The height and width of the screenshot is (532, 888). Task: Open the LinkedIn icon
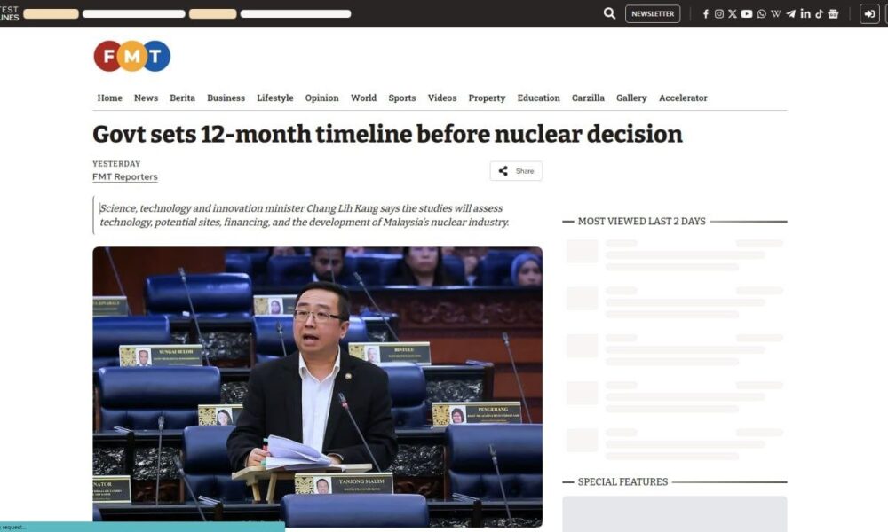tap(805, 13)
